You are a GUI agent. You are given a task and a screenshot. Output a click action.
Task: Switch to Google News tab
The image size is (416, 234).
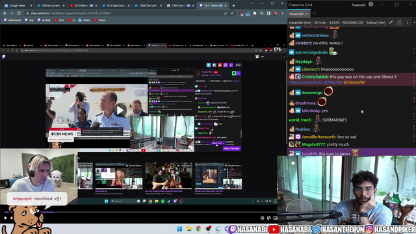[x=17, y=6]
